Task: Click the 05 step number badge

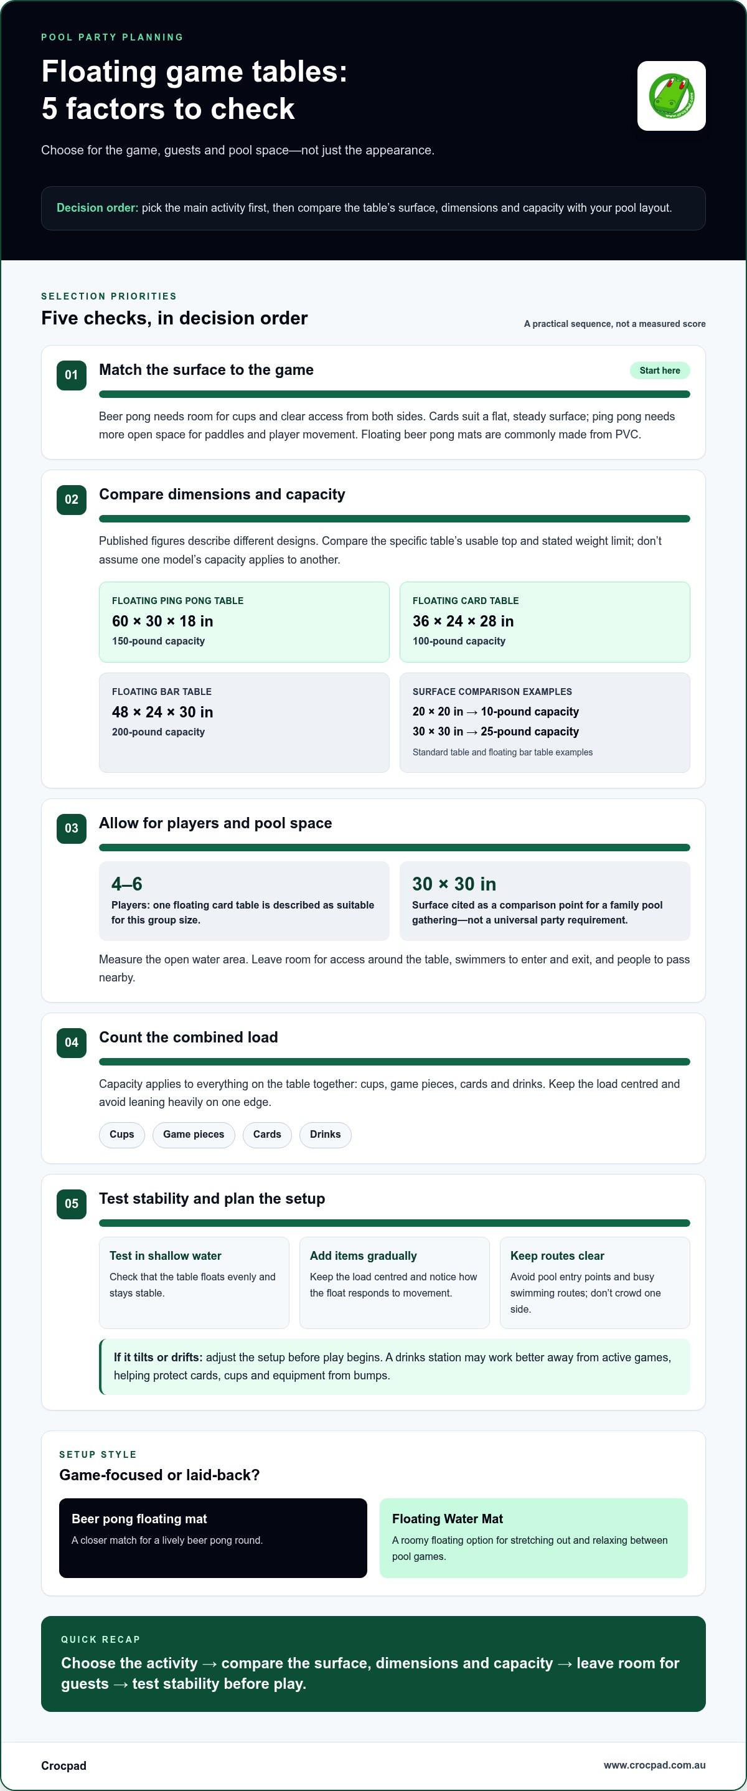Action: (x=72, y=1204)
